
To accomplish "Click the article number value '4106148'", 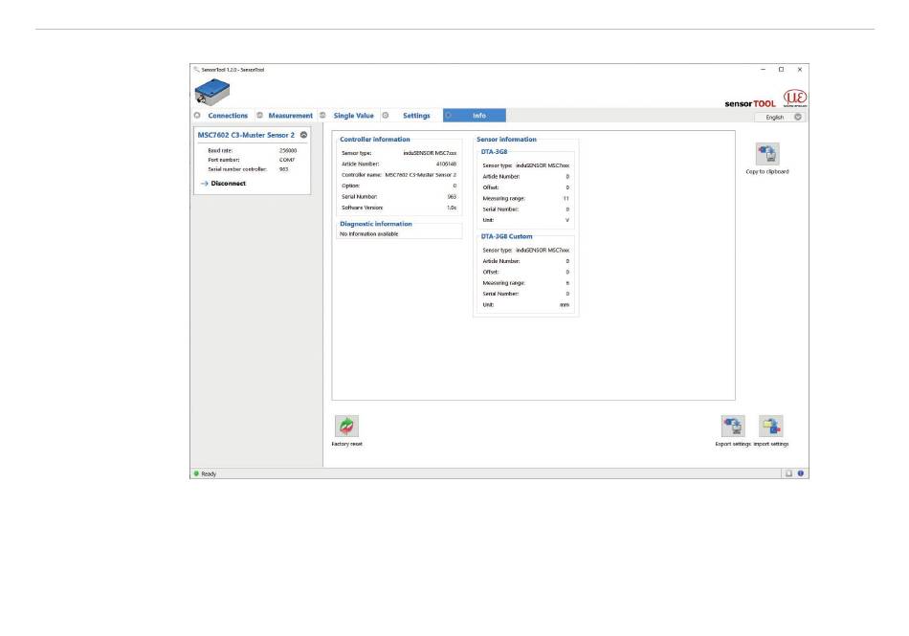I will pyautogui.click(x=447, y=164).
